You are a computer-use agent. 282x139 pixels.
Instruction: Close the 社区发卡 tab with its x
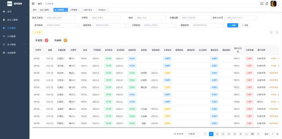click(x=107, y=10)
